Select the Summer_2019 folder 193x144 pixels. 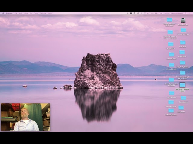(x=172, y=54)
